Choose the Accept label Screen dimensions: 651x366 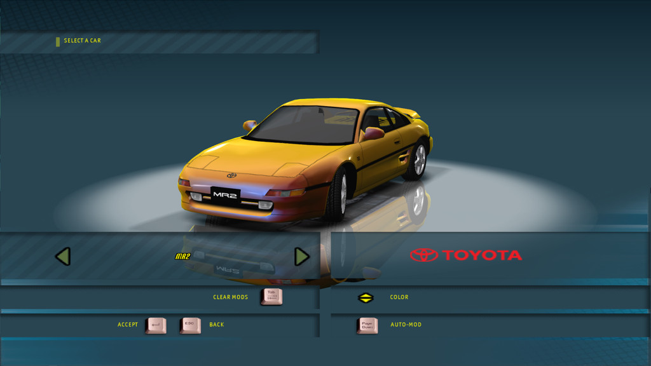[128, 325]
